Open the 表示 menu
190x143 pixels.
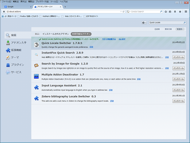(x=23, y=1)
